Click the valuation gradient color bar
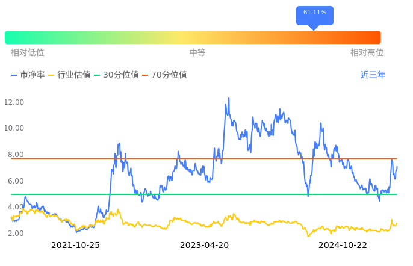 (193, 37)
